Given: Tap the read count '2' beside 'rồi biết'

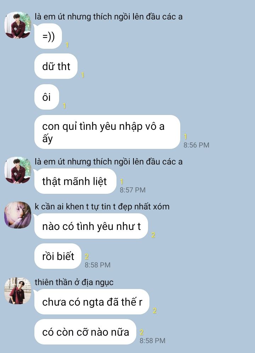Looking at the screenshot, I should 86,256.
